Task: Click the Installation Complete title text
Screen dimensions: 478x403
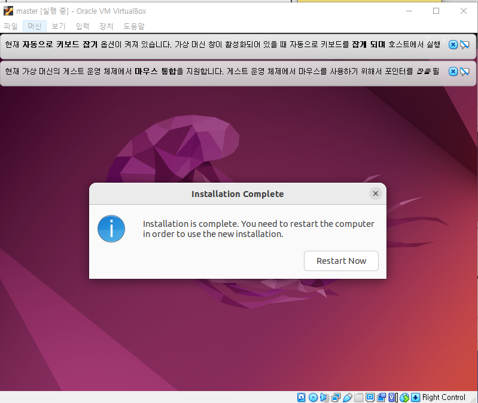Action: coord(238,194)
